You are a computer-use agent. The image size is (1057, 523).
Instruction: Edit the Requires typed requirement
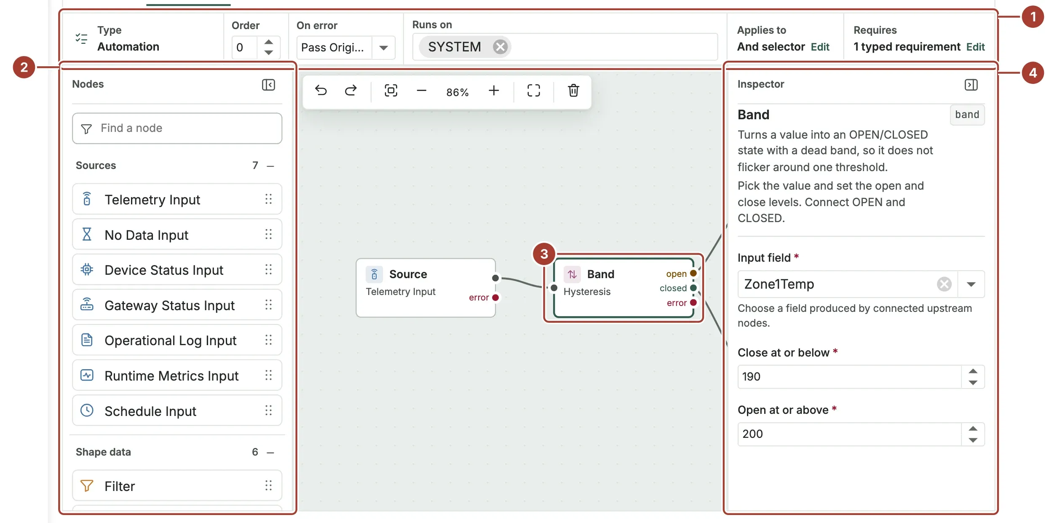tap(975, 47)
